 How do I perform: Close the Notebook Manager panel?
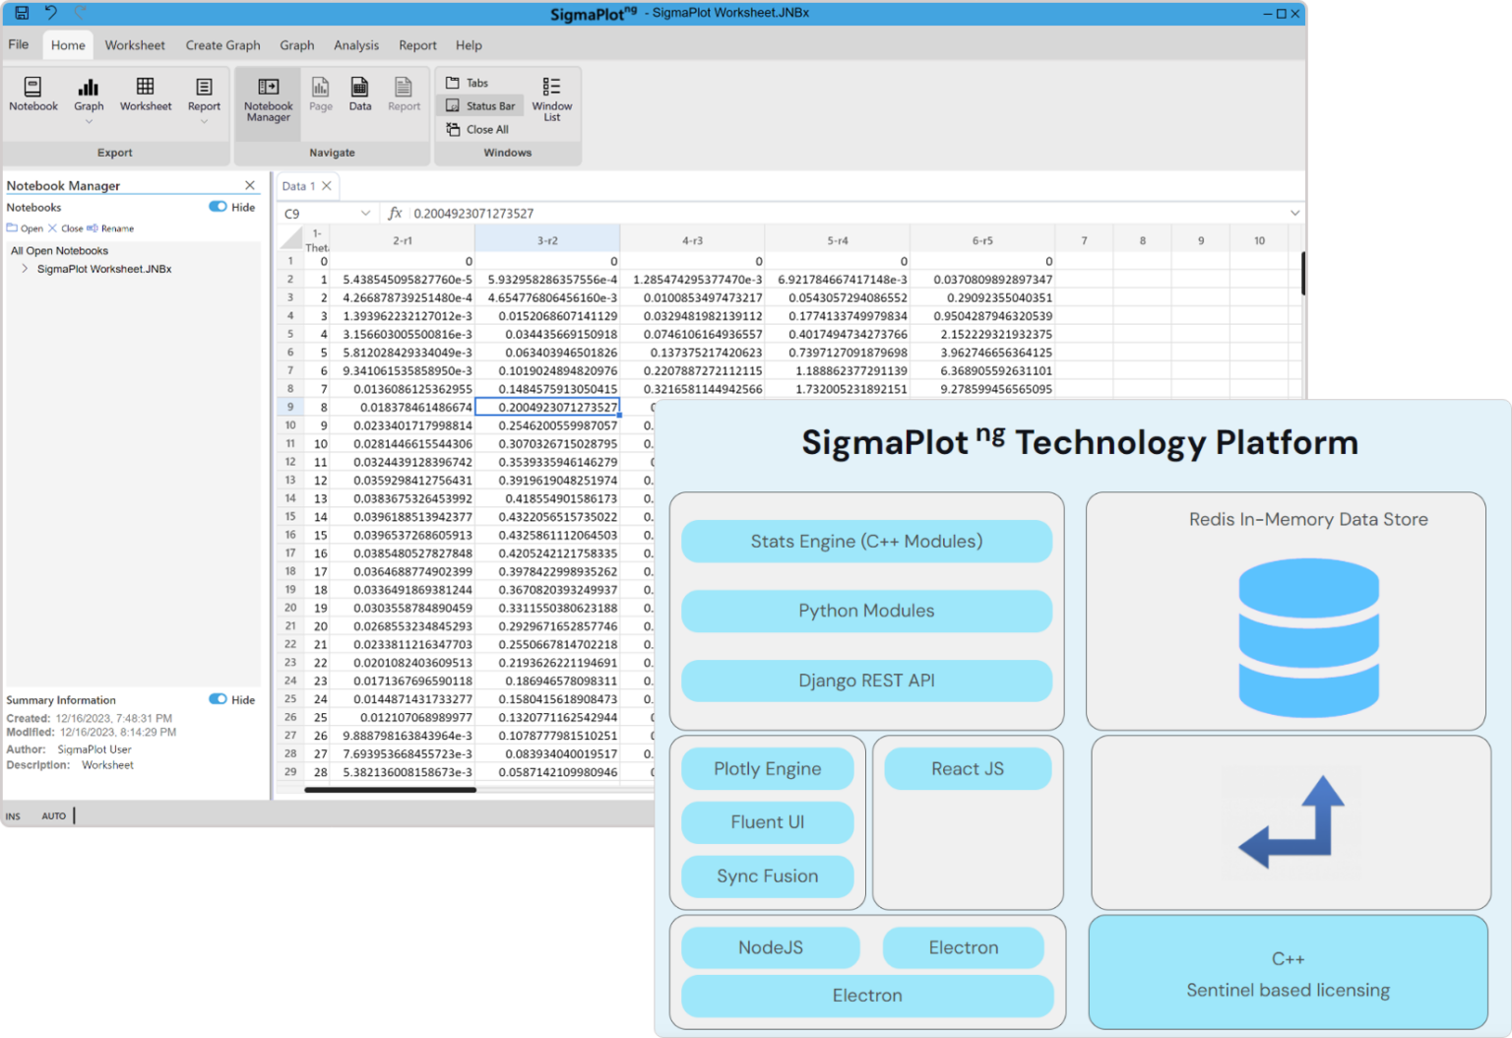point(250,185)
